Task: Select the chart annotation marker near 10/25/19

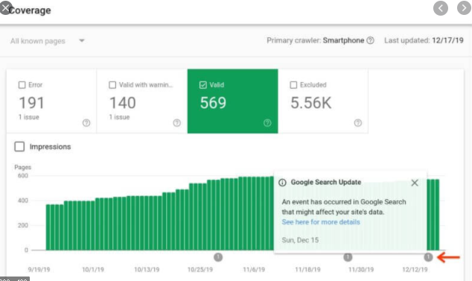Action: pos(218,257)
